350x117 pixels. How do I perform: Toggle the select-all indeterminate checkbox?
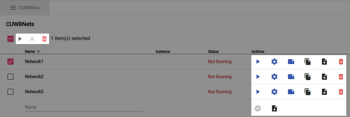(10, 39)
